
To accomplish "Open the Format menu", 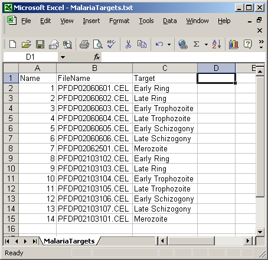I will tap(119, 21).
